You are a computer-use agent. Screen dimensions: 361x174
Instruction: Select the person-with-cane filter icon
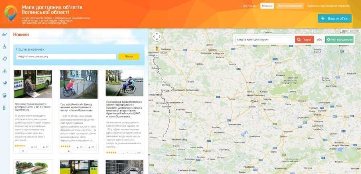coord(5,107)
